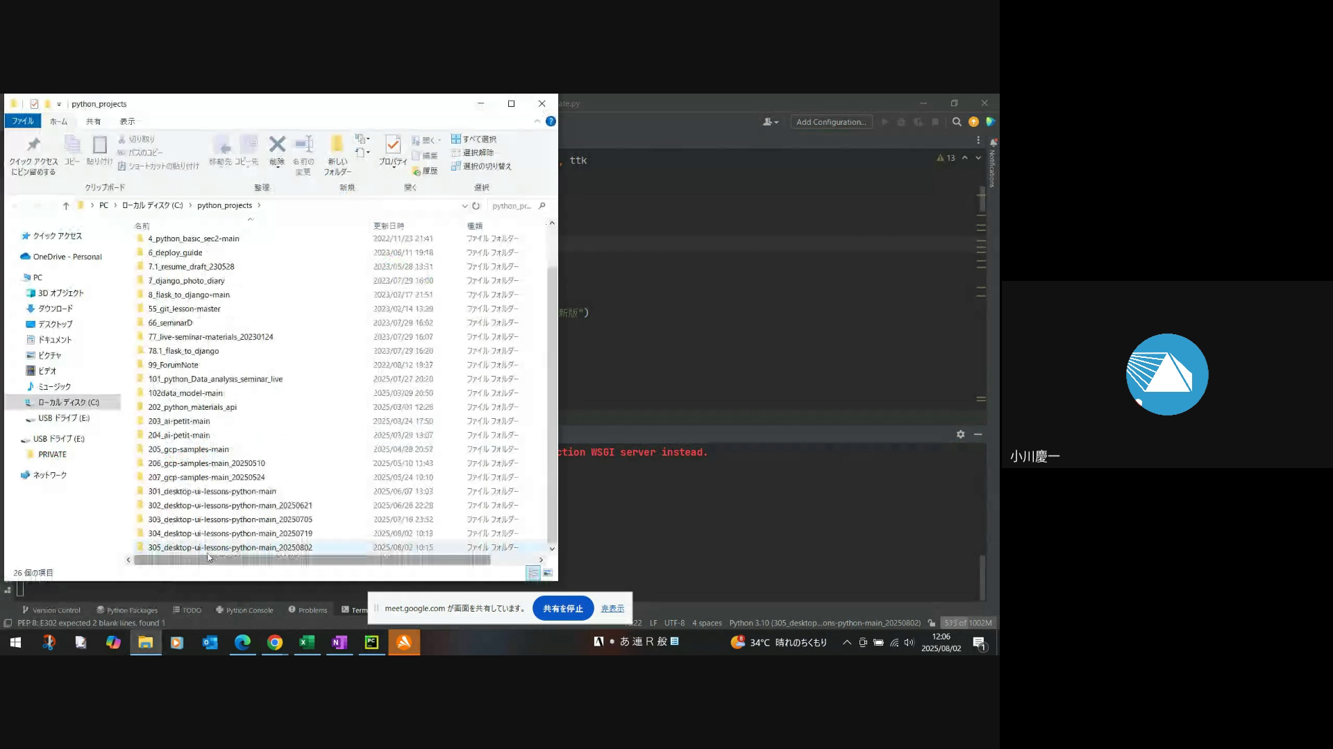
Task: Click the 非表示 link in the sharing bar
Action: pos(612,608)
